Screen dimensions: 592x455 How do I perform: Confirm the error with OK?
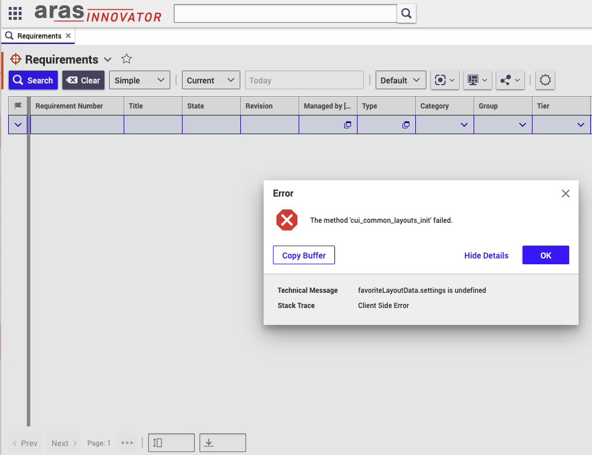tap(545, 256)
